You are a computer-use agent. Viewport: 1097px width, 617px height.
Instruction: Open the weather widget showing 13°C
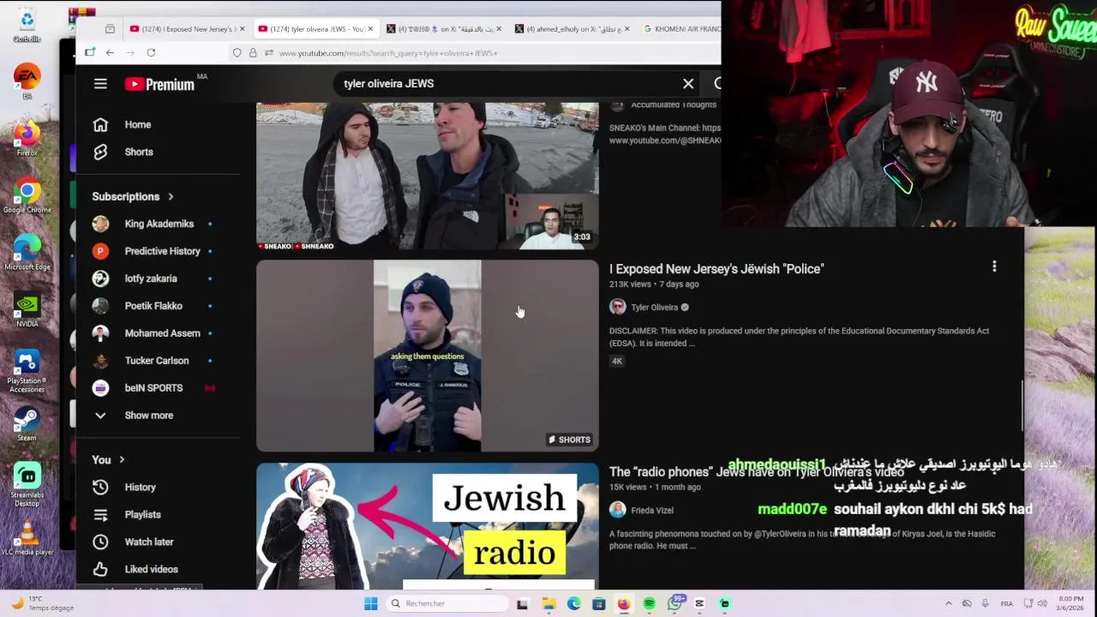coord(43,603)
